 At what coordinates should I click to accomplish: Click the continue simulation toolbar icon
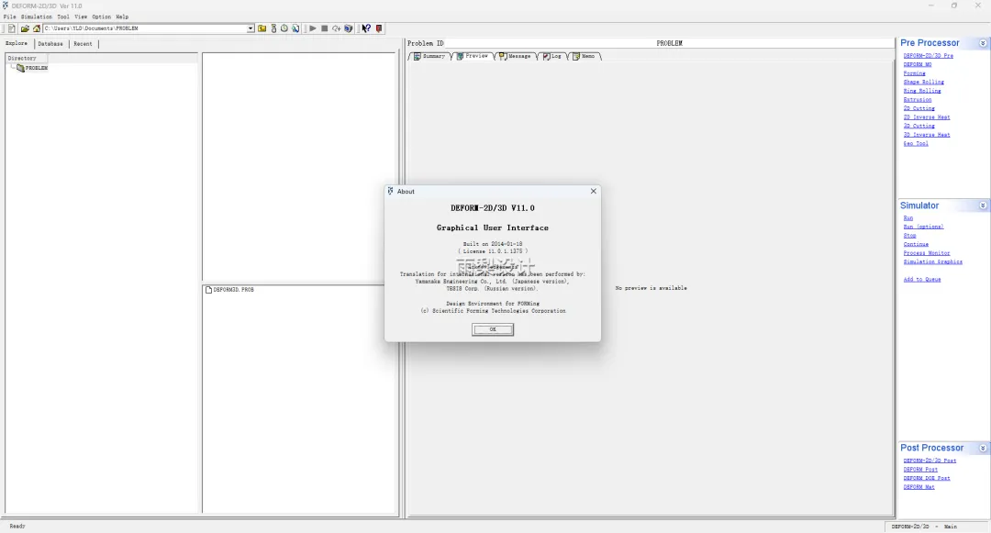(336, 28)
